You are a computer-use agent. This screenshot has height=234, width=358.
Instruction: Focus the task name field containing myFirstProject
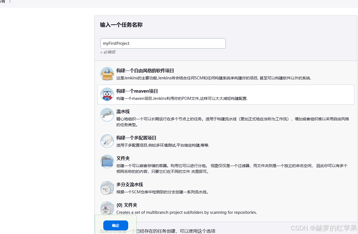coord(163,43)
